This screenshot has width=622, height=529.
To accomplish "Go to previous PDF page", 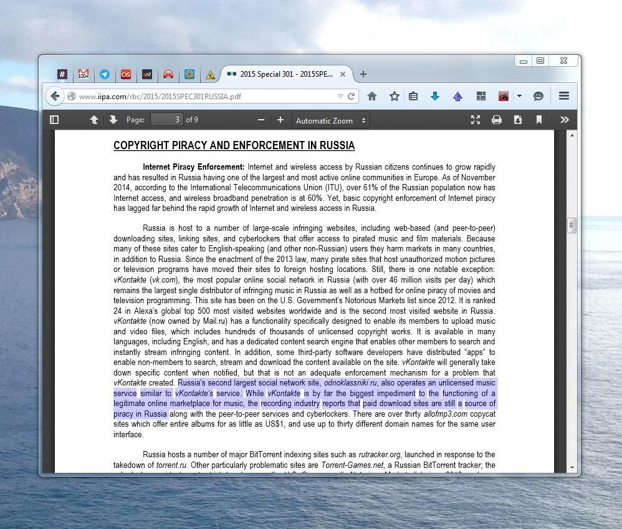I will point(94,120).
